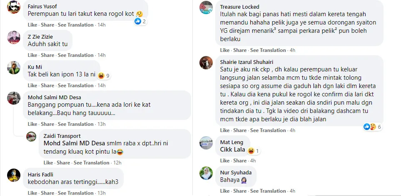Click Haris Fadli's profile picture

click(14, 175)
